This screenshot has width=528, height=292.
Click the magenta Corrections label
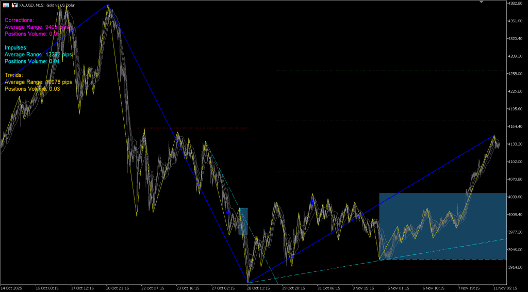click(19, 20)
